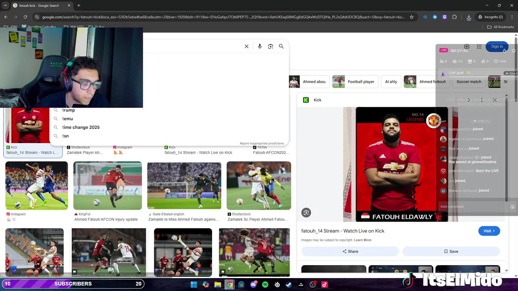Save the selected image
The height and width of the screenshot is (291, 518).
tap(451, 251)
